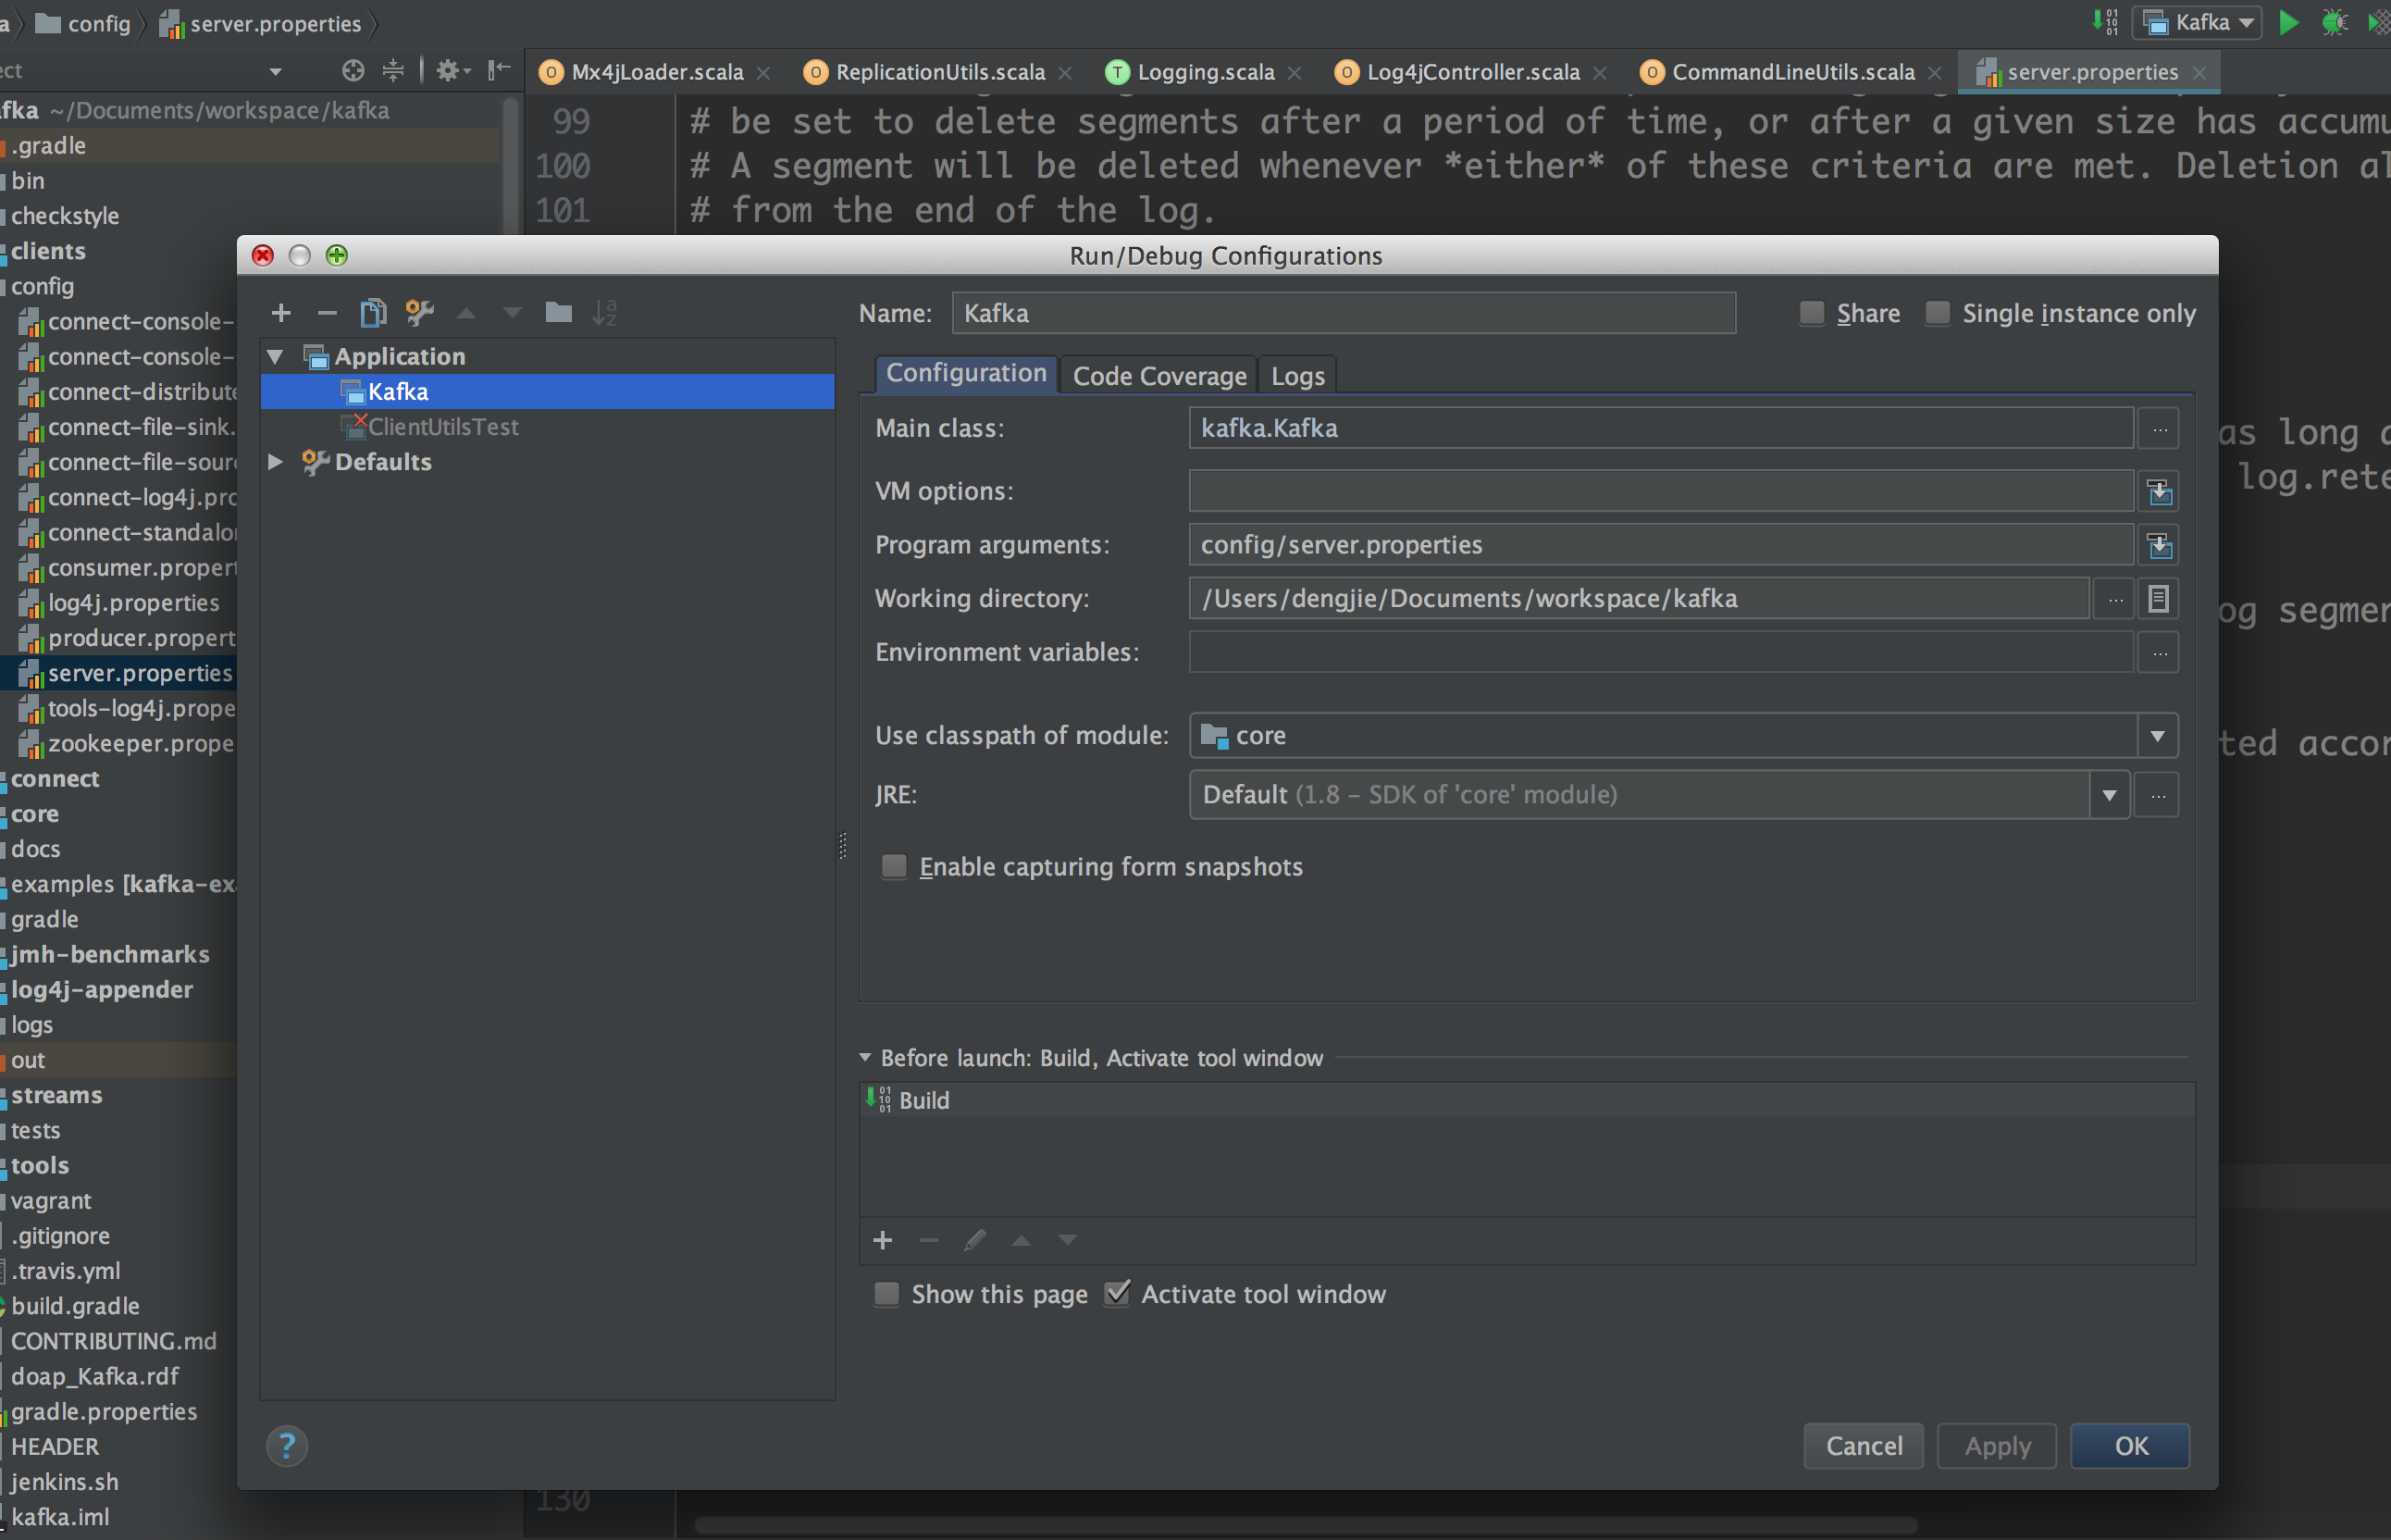
Task: Uncheck Activate tool window checkbox
Action: [1118, 1294]
